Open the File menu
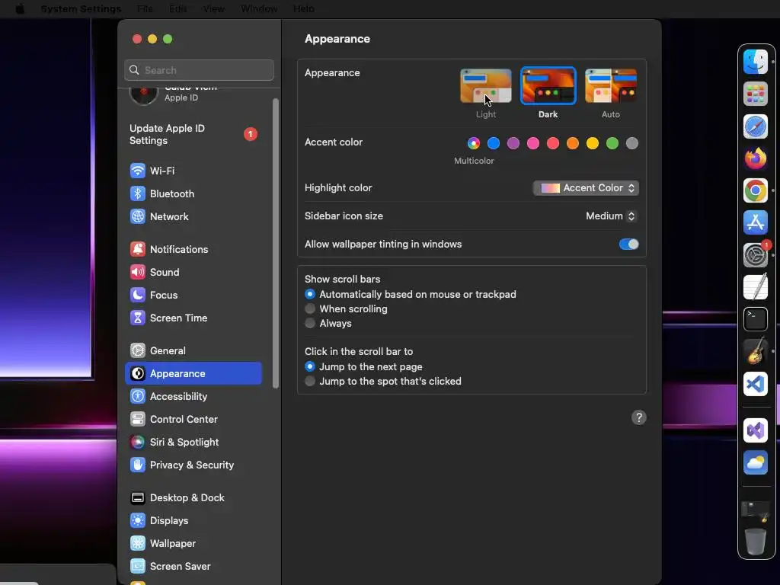780x585 pixels. 145,9
